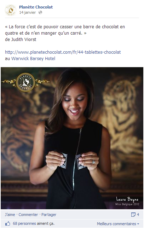Open comments via the comment count icon
The height and width of the screenshot is (228, 144).
click(x=133, y=215)
